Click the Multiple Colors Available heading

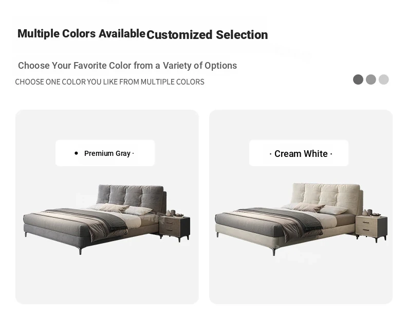tap(81, 33)
